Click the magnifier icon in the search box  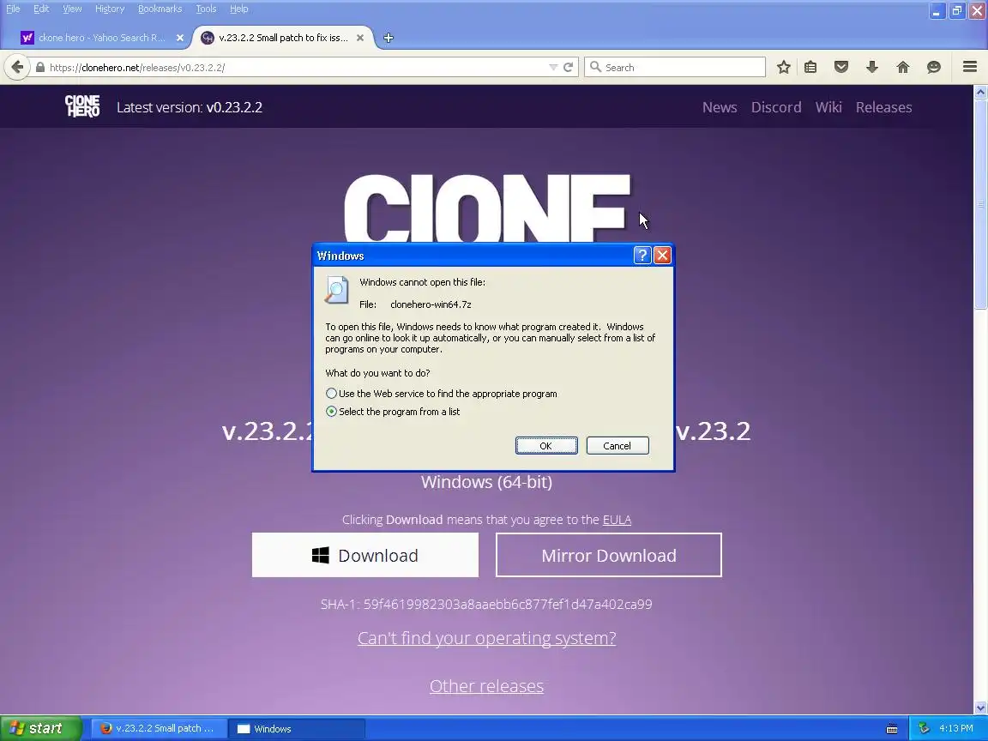point(595,67)
